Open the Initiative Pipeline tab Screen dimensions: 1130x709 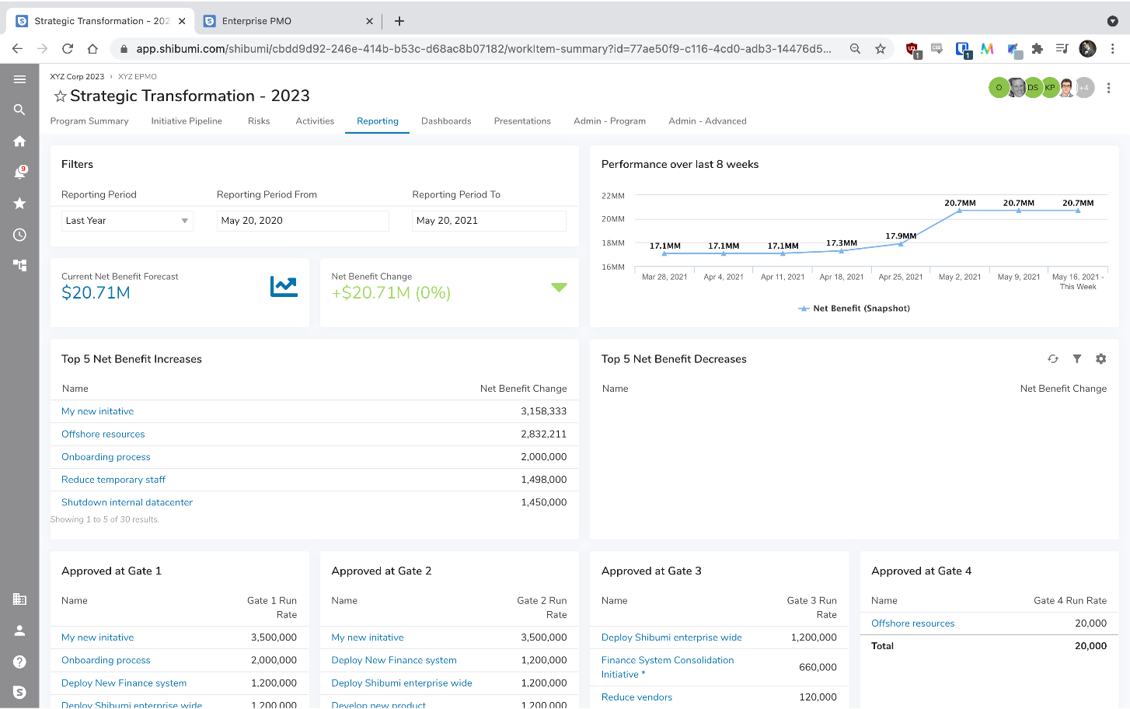click(x=187, y=121)
